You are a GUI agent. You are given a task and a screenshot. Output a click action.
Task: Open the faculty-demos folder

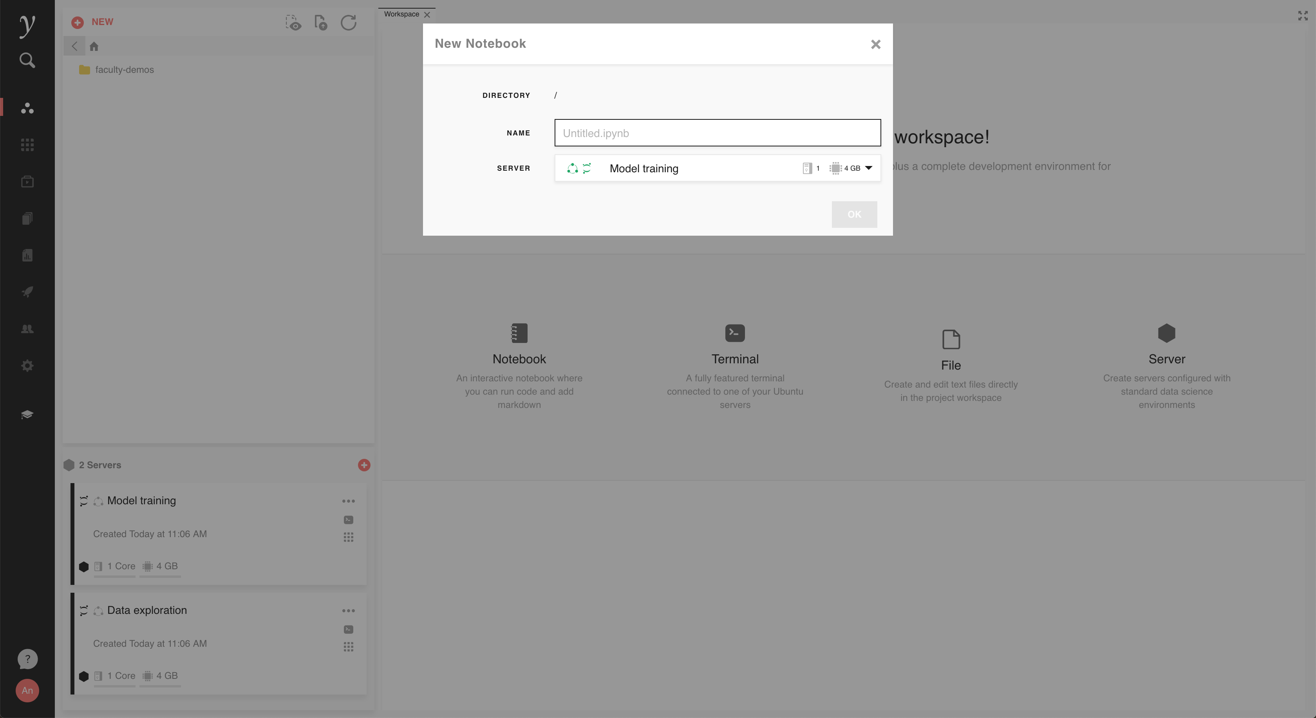(124, 70)
